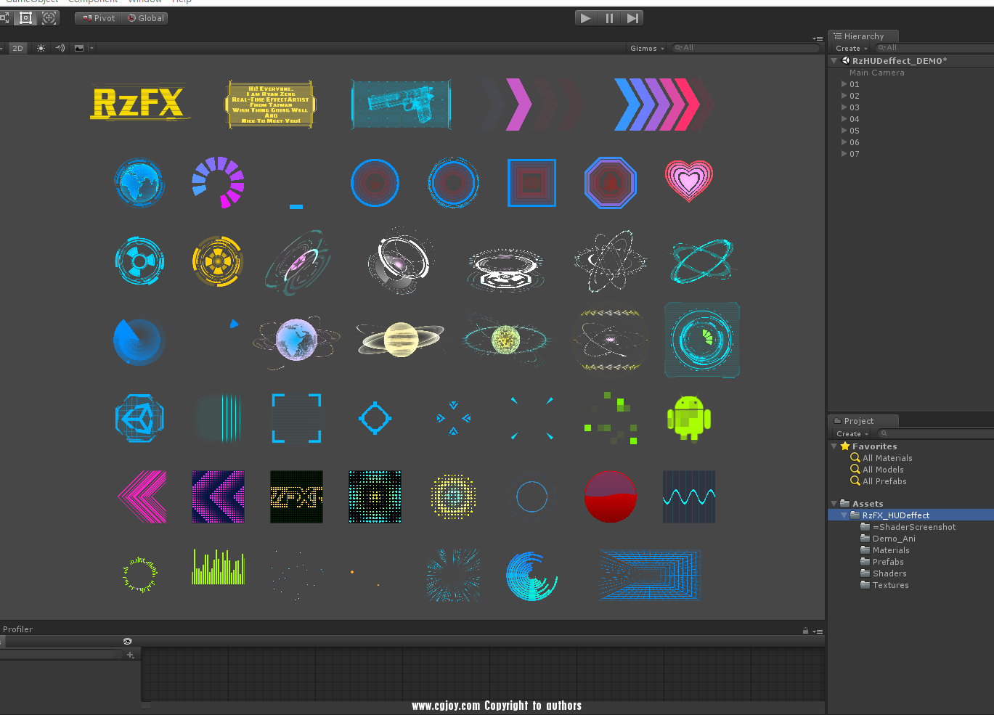This screenshot has width=994, height=715.
Task: Select object 06 in Hierarchy
Action: tap(855, 142)
